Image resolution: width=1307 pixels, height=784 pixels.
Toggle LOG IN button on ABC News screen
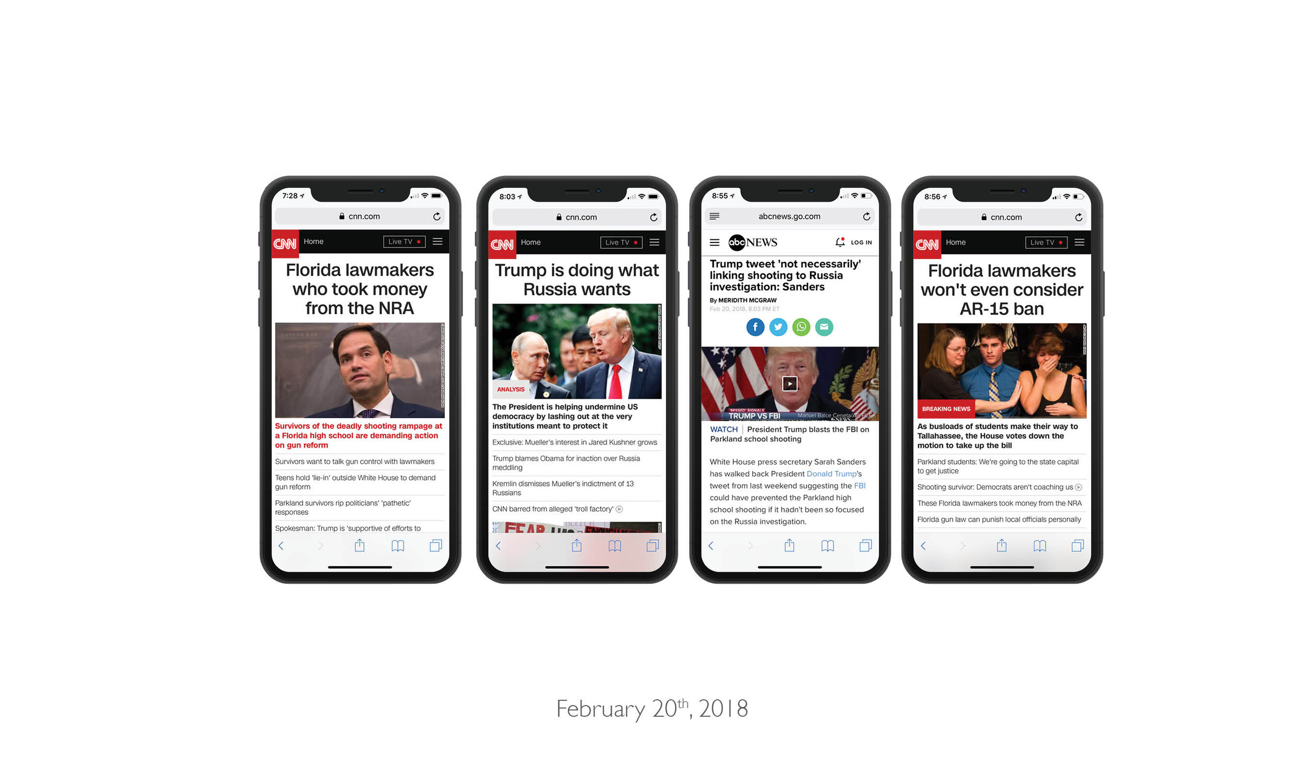coord(861,241)
